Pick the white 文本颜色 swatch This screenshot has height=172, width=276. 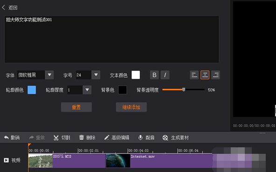tap(136, 75)
